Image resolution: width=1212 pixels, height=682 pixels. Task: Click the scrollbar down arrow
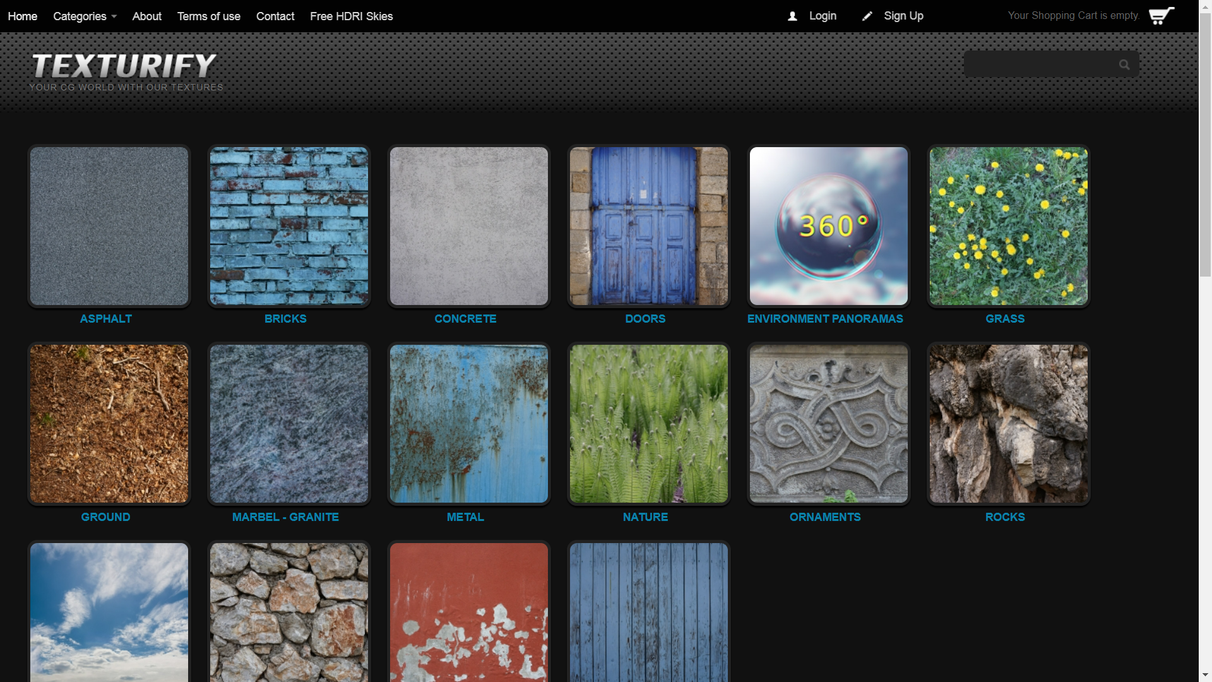click(1206, 676)
